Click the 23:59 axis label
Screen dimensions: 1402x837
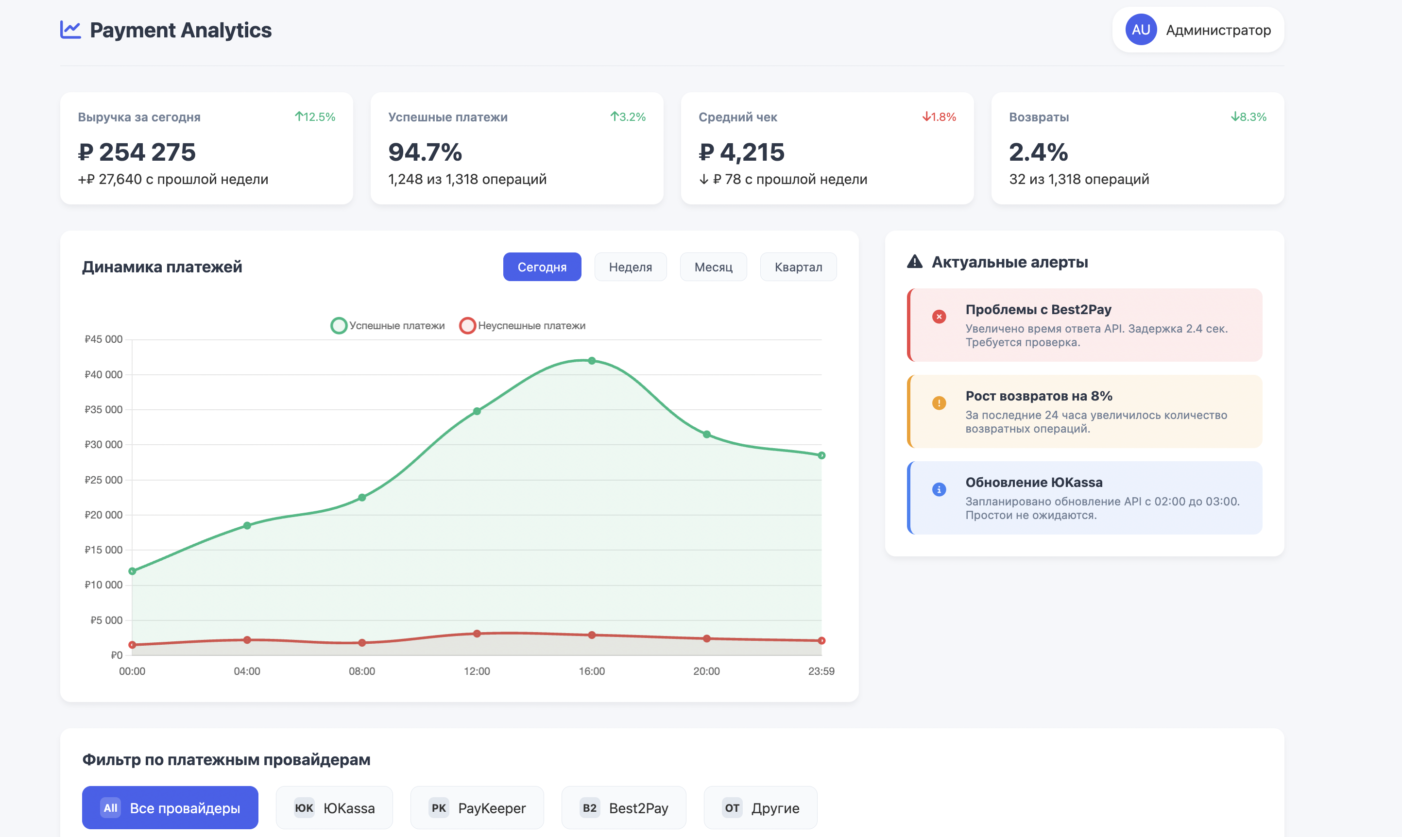tap(821, 671)
